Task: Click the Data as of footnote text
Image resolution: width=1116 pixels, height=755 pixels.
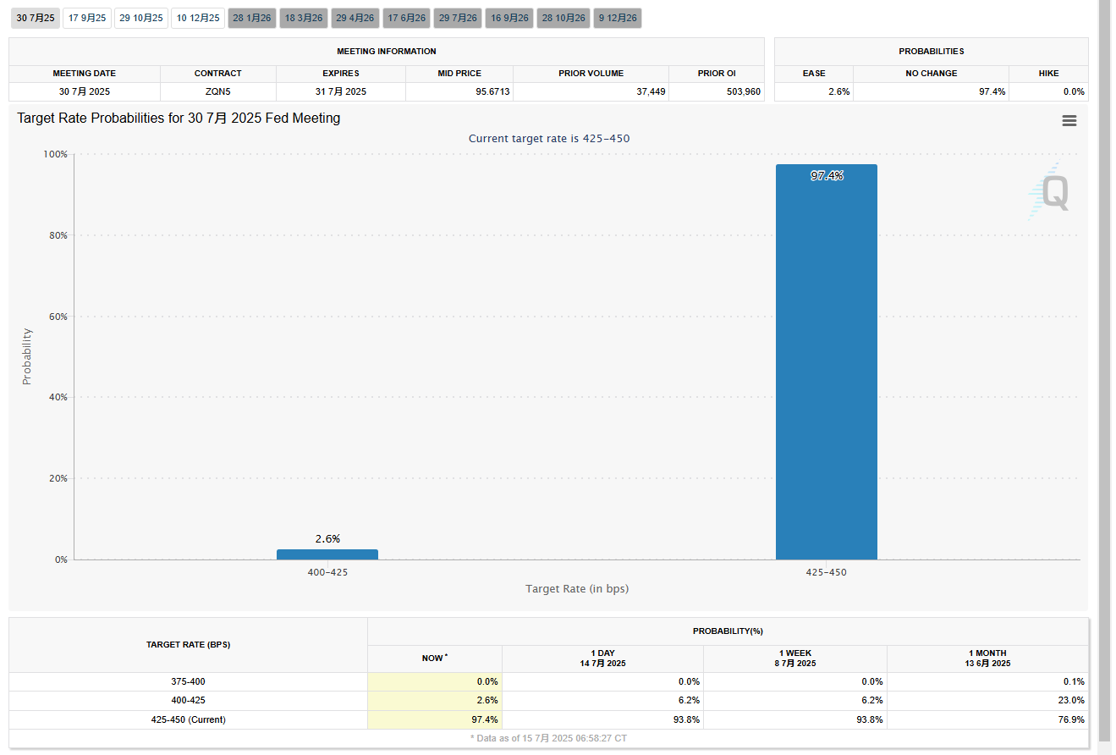Action: click(549, 739)
